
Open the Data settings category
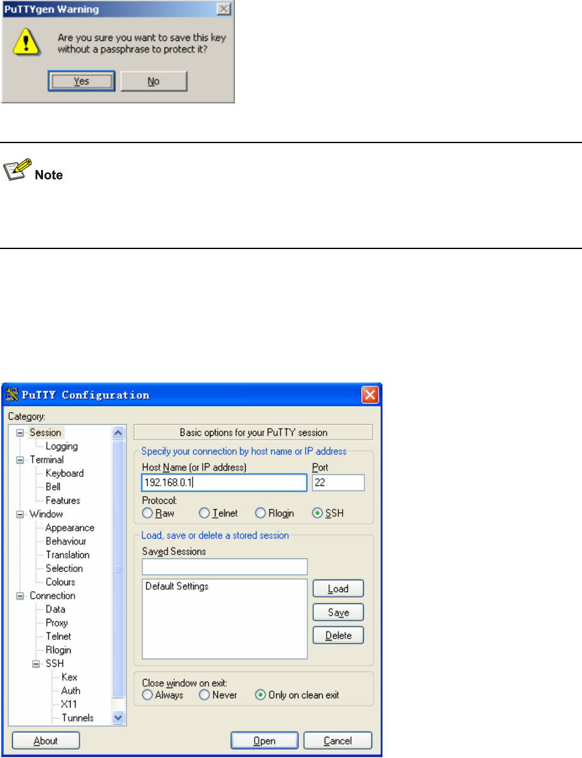tap(55, 609)
